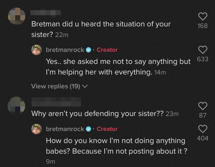Click Creator label on first reply
Screen dimensions: 215x167
coord(107,50)
